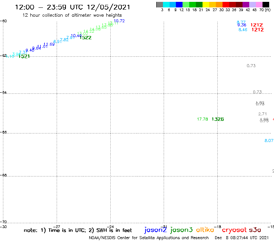Image resolution: width=274 pixels, height=241 pixels.
Task: Click the s3a satellite legend label
Action: tap(255, 230)
